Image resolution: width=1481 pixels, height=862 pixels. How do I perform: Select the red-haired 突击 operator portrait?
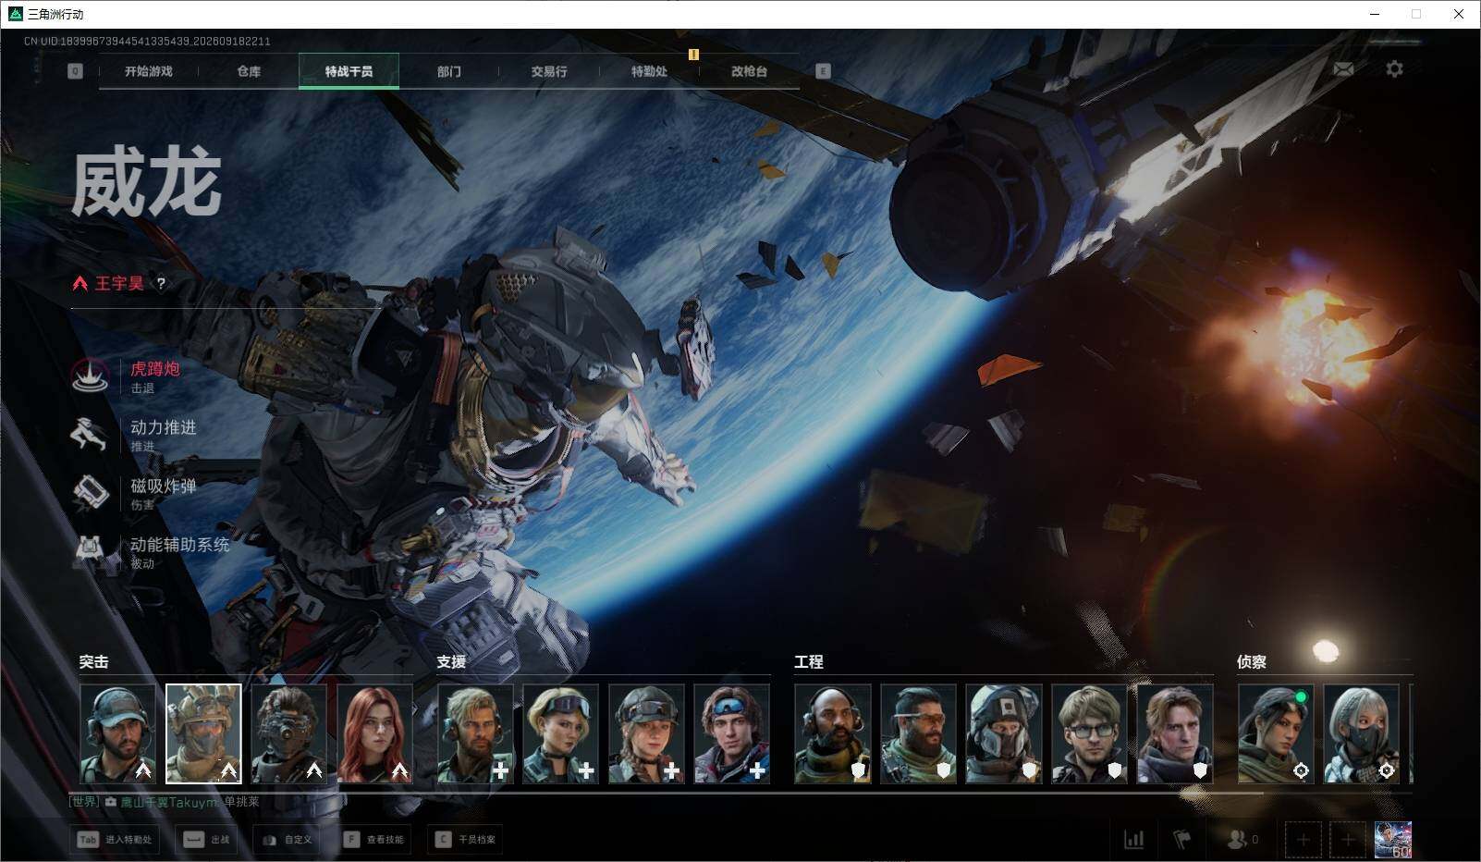click(x=374, y=733)
